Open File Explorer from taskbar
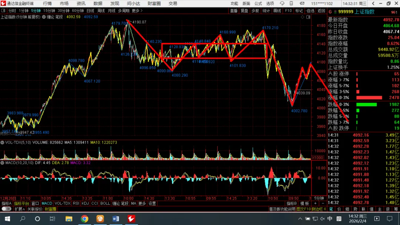This screenshot has height=225, width=400. coord(69,219)
